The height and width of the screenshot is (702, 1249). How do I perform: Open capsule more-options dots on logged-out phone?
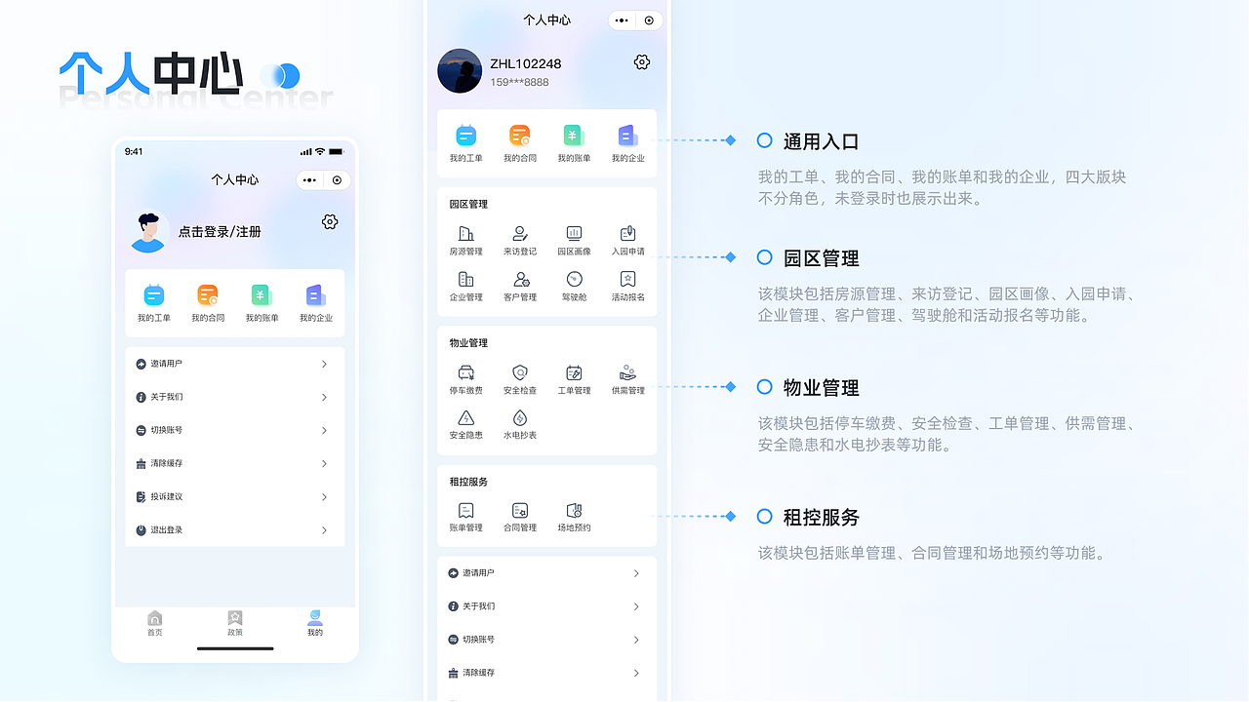point(310,180)
